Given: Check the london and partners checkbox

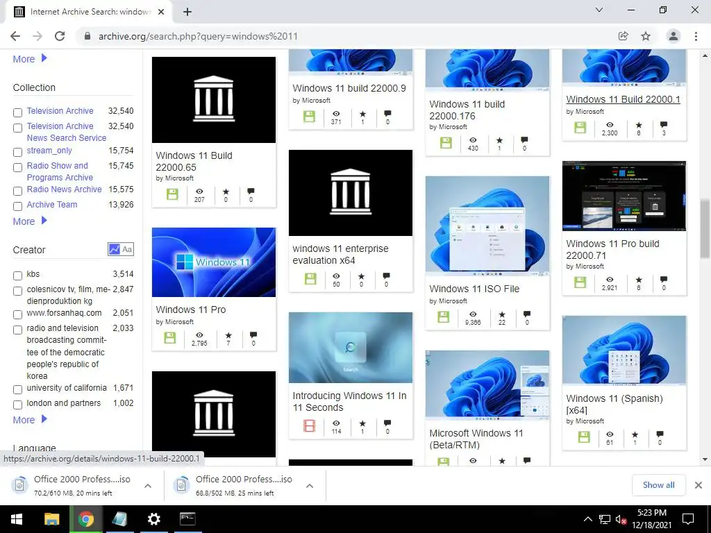Looking at the screenshot, I should (17, 405).
